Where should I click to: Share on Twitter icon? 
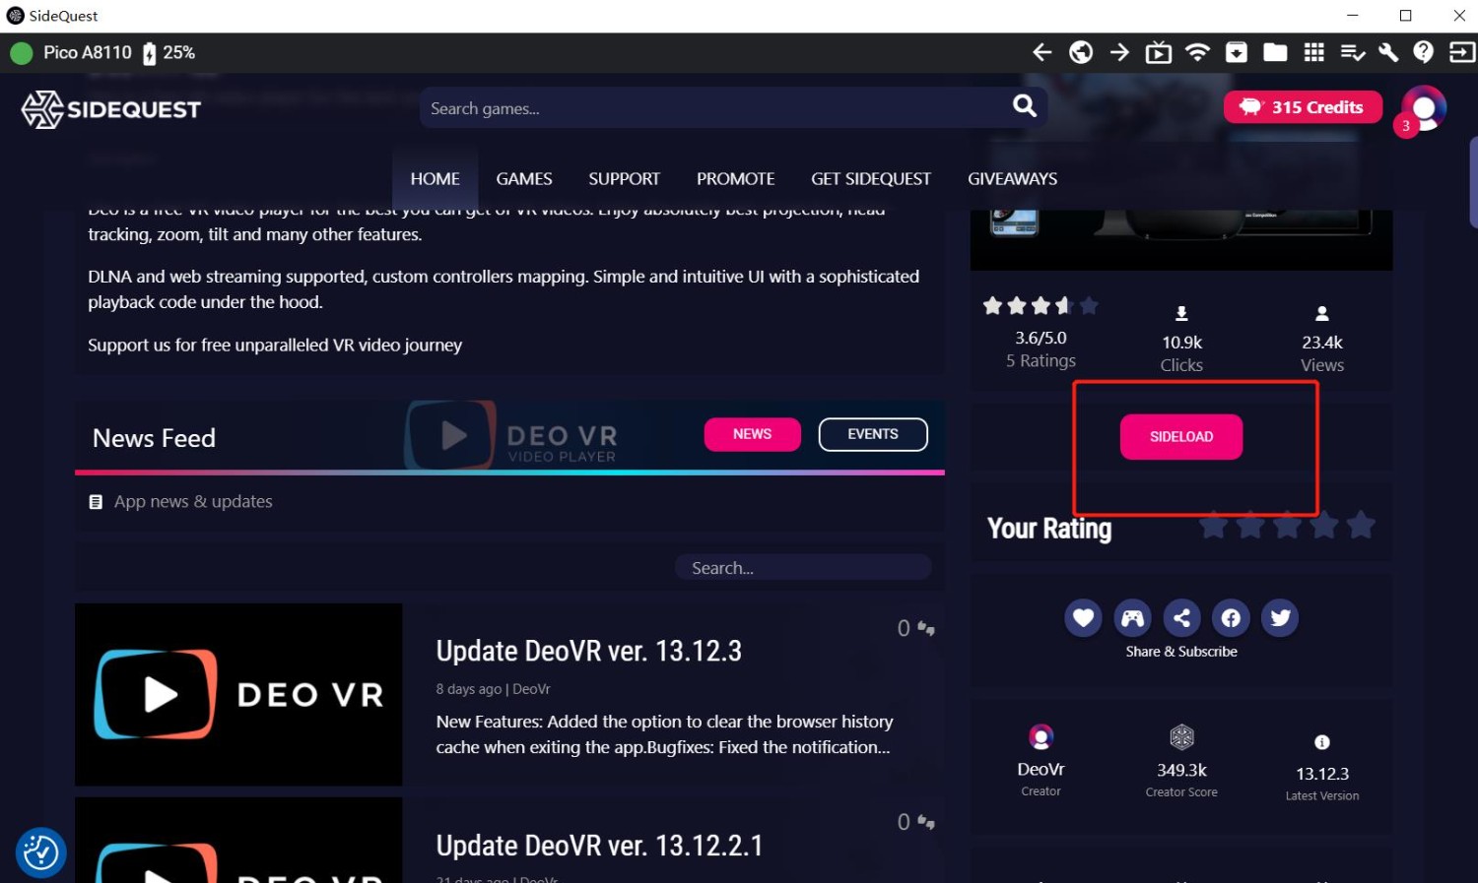1280,618
